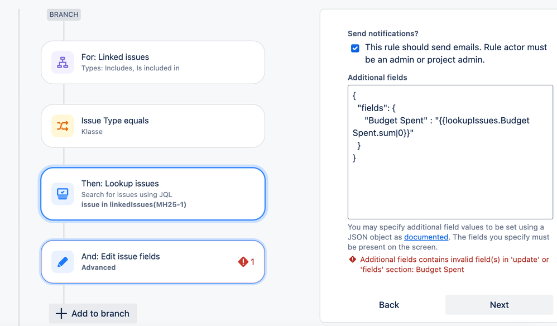Click the blue pencil edit icon
557x326 pixels.
click(63, 262)
